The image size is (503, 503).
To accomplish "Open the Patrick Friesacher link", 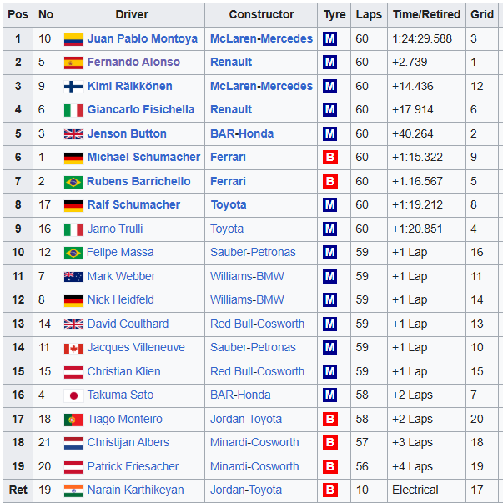I will point(133,466).
